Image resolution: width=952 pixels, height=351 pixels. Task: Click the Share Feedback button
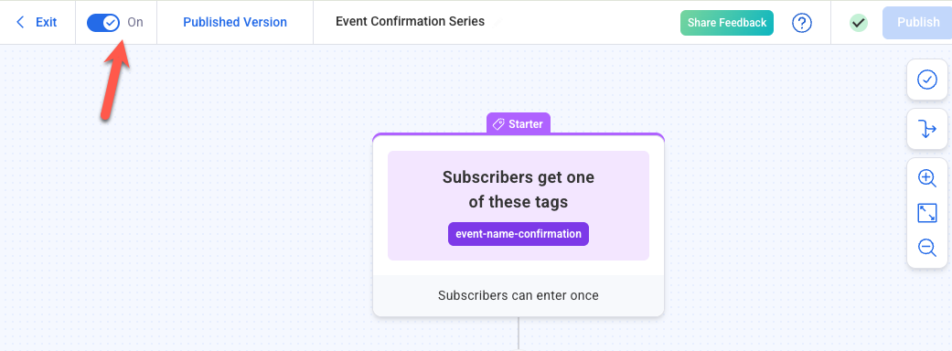tap(727, 23)
